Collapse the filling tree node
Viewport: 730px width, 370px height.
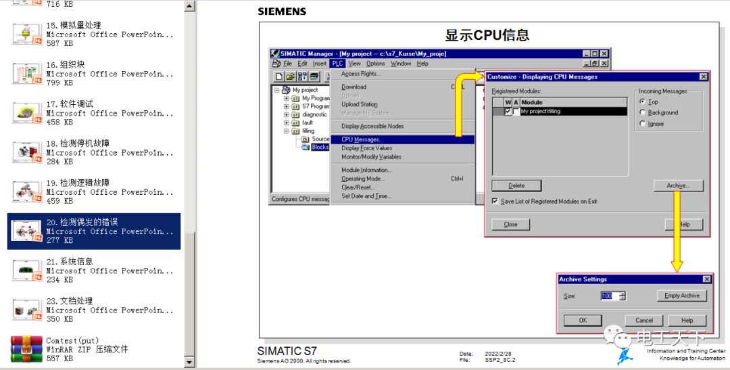pyautogui.click(x=287, y=131)
